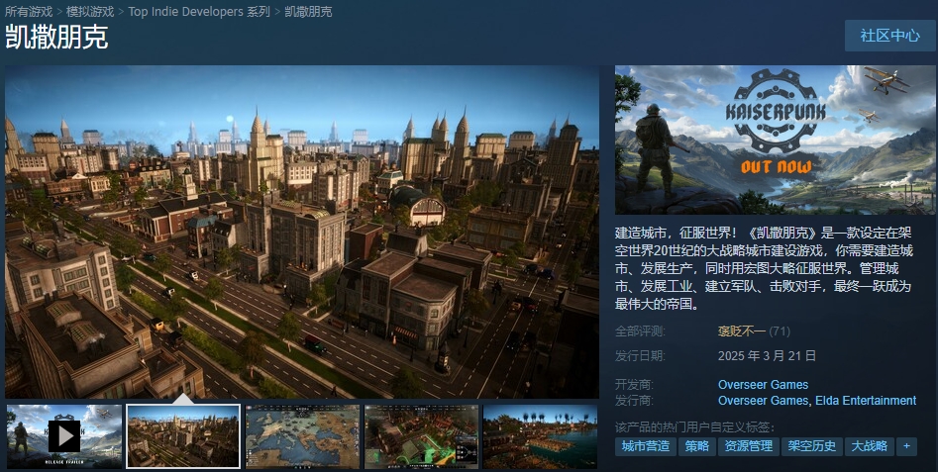Open publisher Elda Entertainment link
The width and height of the screenshot is (938, 472).
tap(866, 401)
